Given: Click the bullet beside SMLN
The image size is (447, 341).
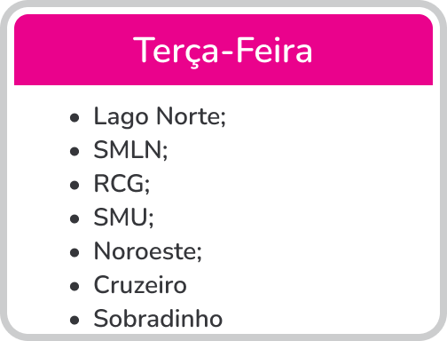Looking at the screenshot, I should point(74,152).
